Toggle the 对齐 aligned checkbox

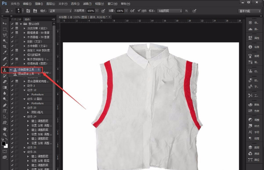tap(139, 11)
